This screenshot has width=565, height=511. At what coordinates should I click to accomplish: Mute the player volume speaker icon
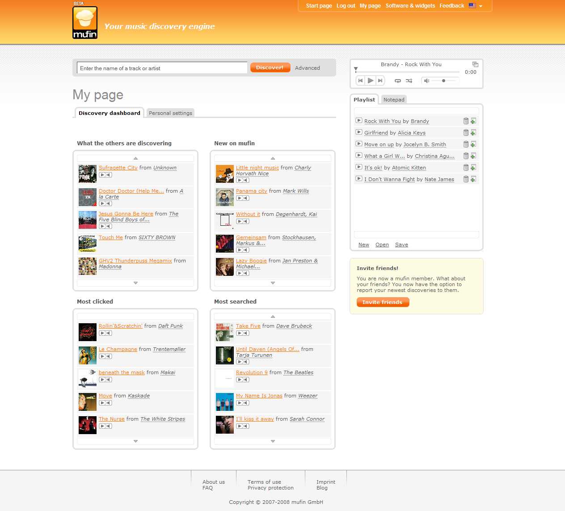point(426,81)
